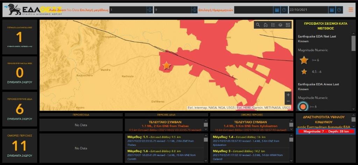Open the map legend list icon
This screenshot has height=165, width=358.
(x=273, y=25)
